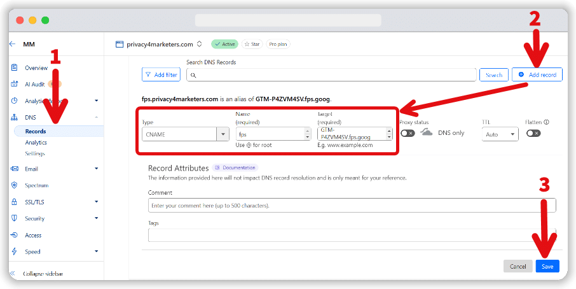The width and height of the screenshot is (576, 289).
Task: Click the Star button
Action: click(252, 44)
